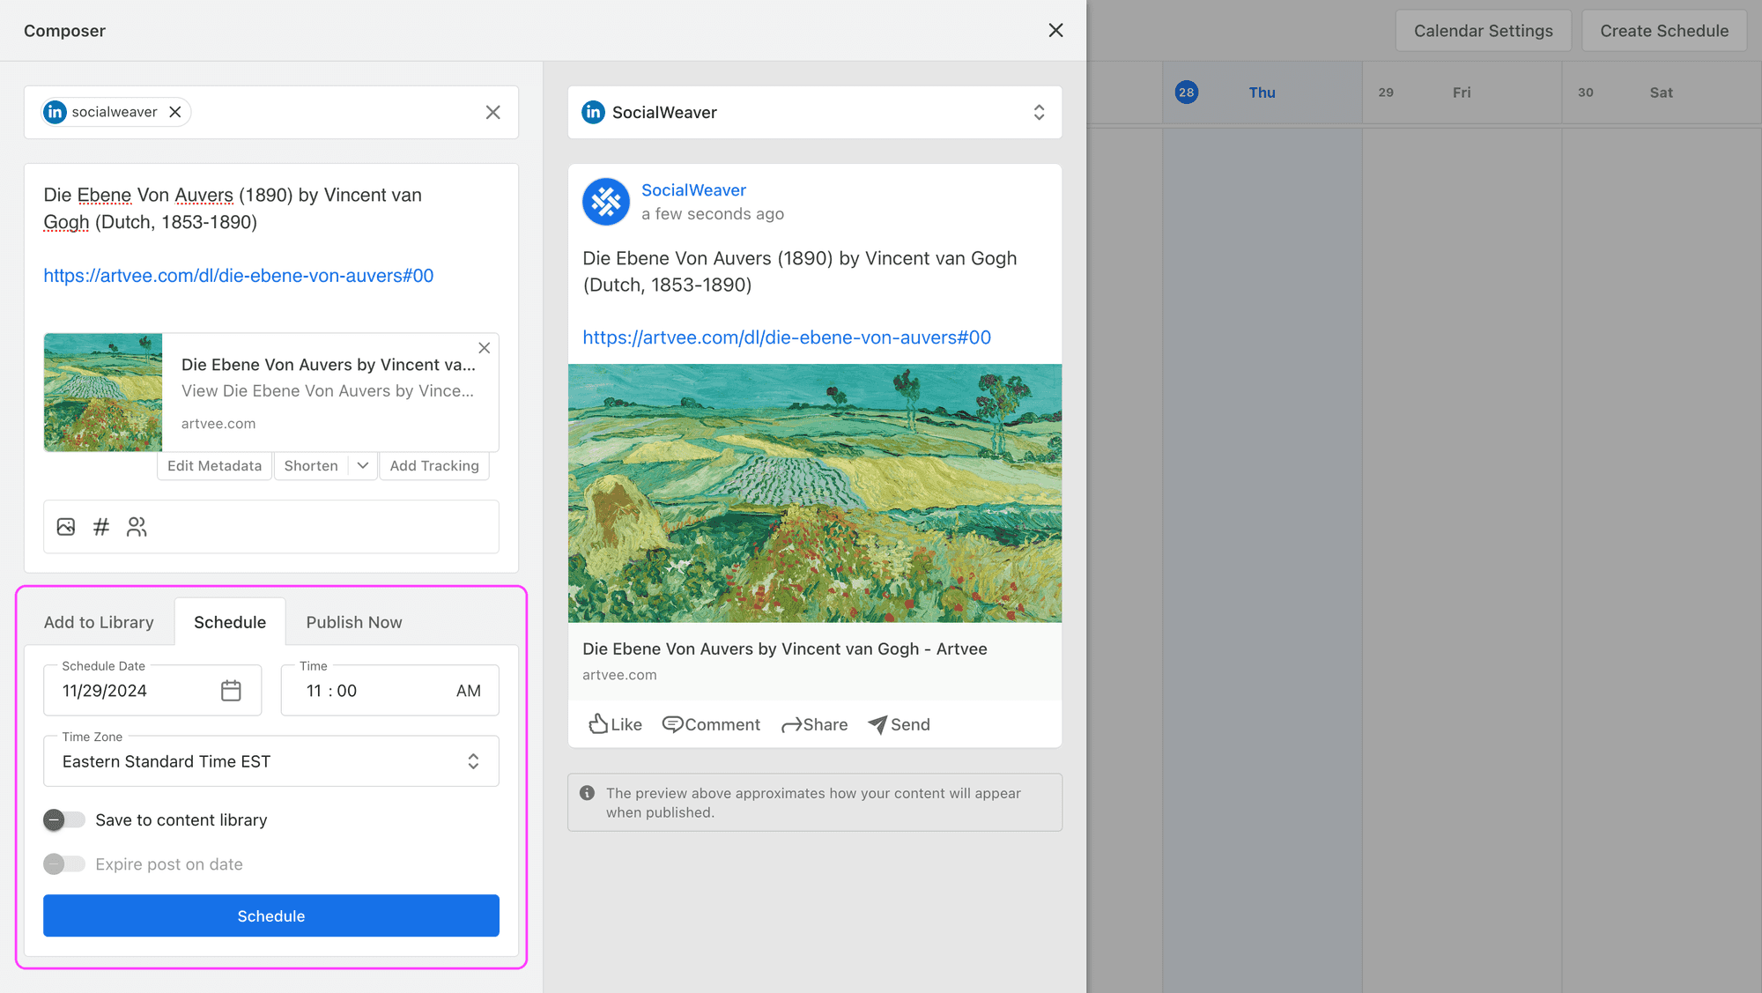Click the minutes value in Time field
Screen dimensions: 1762x993
(x=347, y=691)
